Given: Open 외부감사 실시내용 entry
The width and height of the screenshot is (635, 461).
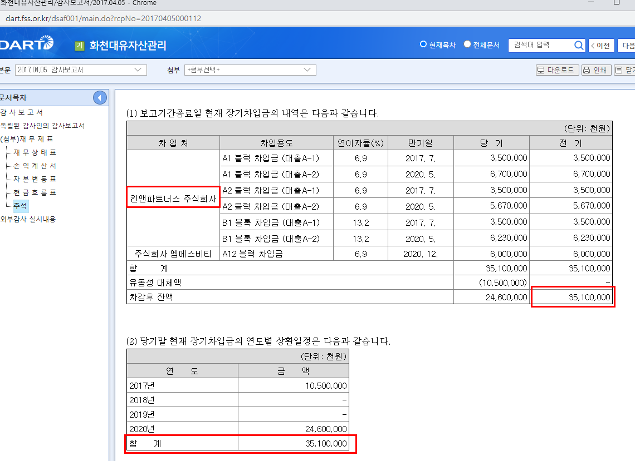Looking at the screenshot, I should pos(28,219).
